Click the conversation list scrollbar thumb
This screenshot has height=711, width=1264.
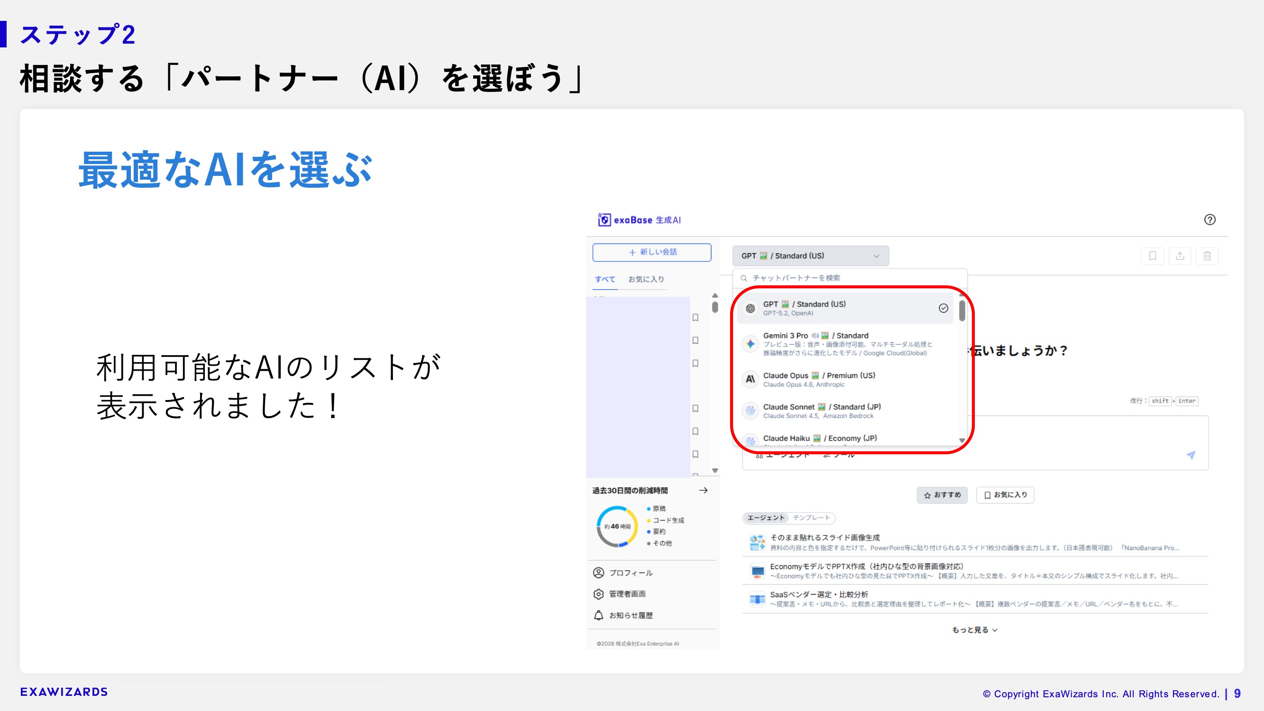point(715,307)
